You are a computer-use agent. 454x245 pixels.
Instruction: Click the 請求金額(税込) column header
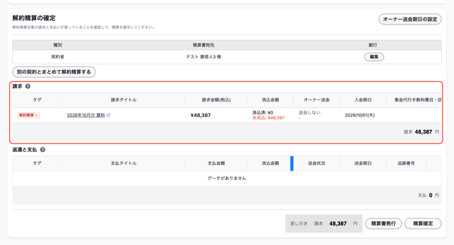pos(216,99)
